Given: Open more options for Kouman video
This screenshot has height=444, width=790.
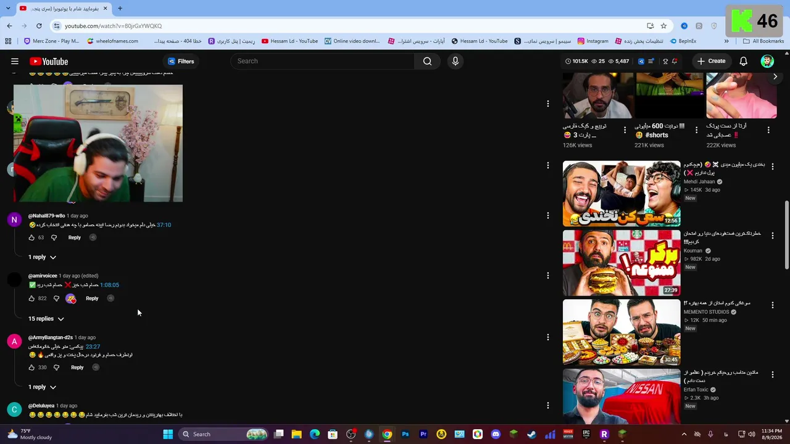Looking at the screenshot, I should 773,236.
